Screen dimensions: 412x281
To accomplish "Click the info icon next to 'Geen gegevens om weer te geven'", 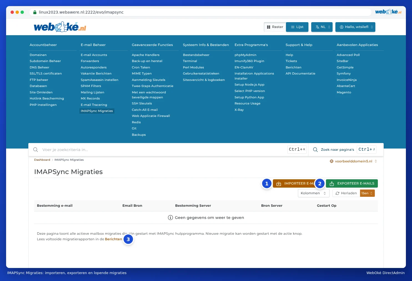I will pyautogui.click(x=170, y=218).
